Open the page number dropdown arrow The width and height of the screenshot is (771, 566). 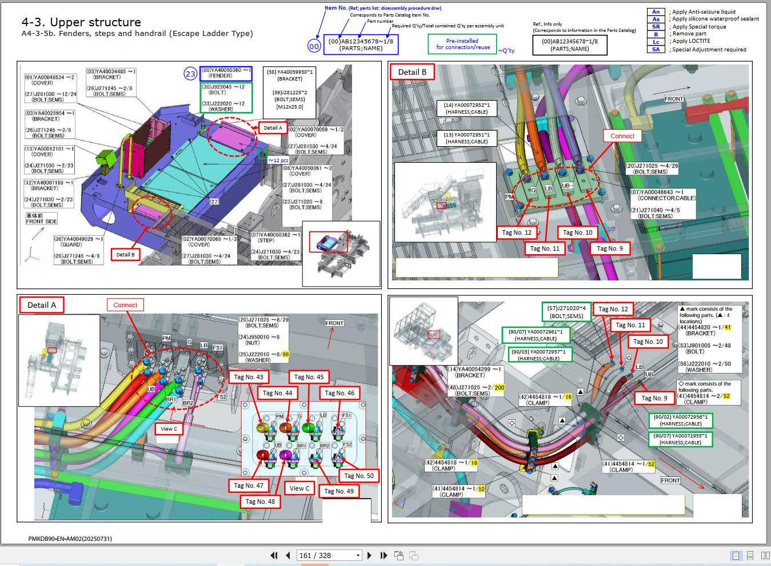pyautogui.click(x=358, y=555)
